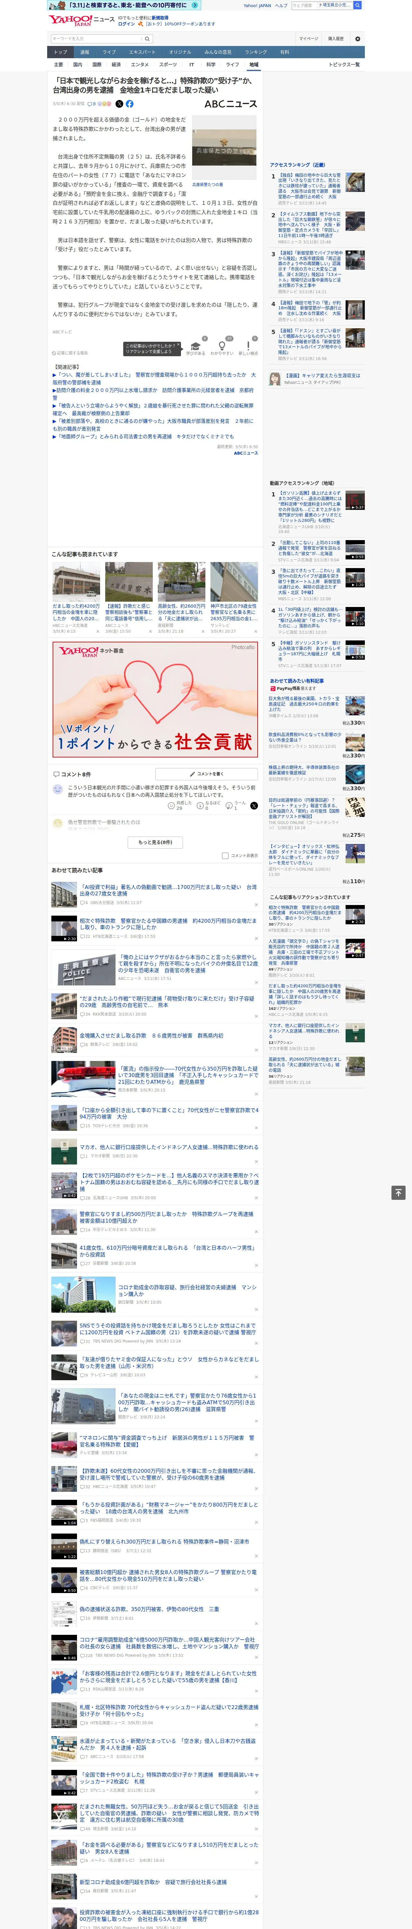Open the 41歳女性、610万円分暗号資産 article
The width and height of the screenshot is (412, 1929).
[x=167, y=1251]
